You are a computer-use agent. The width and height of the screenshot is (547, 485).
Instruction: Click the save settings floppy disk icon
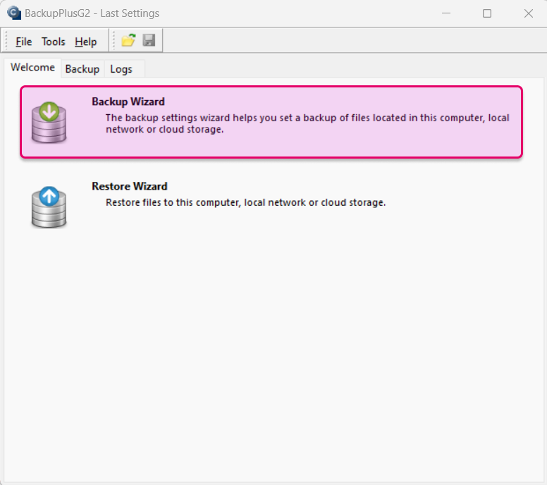(x=149, y=40)
